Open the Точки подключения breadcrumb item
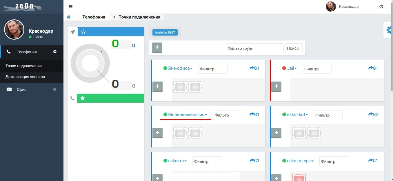393x181 pixels. [139, 17]
